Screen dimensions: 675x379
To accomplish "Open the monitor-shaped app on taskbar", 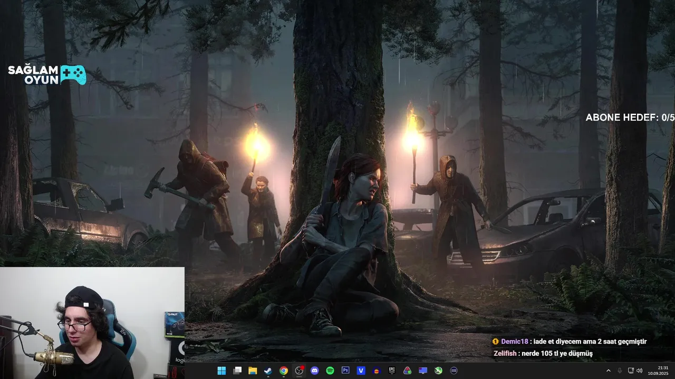I will pyautogui.click(x=423, y=371).
